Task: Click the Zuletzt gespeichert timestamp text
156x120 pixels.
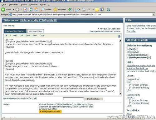Action: [x=105, y=31]
